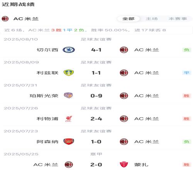Open the 0-9 Perth Glory match score
This screenshot has width=193, height=170.
(x=96, y=96)
